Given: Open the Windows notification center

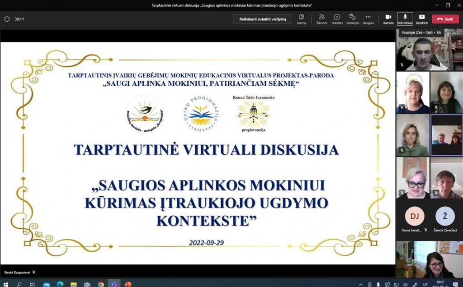Looking at the screenshot, I should (x=456, y=285).
